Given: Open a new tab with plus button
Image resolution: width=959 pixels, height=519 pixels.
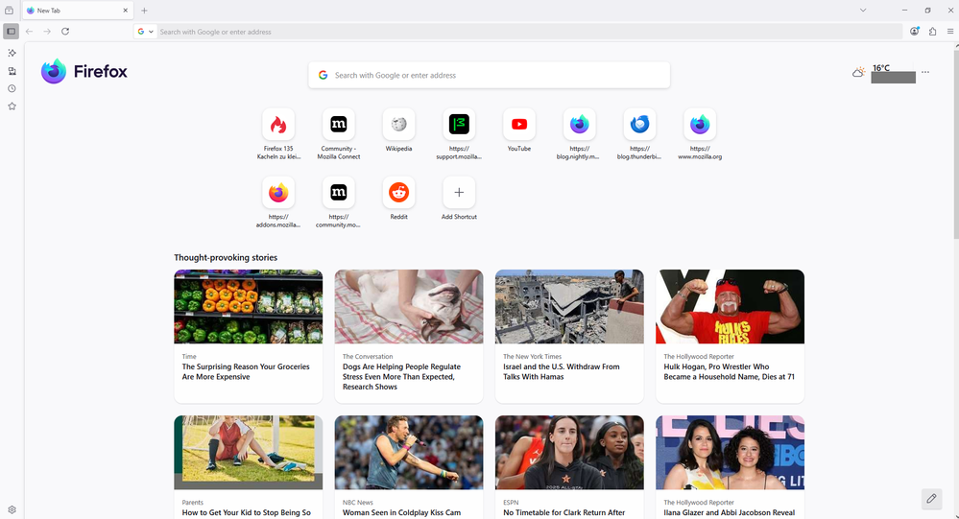Looking at the screenshot, I should pos(144,11).
